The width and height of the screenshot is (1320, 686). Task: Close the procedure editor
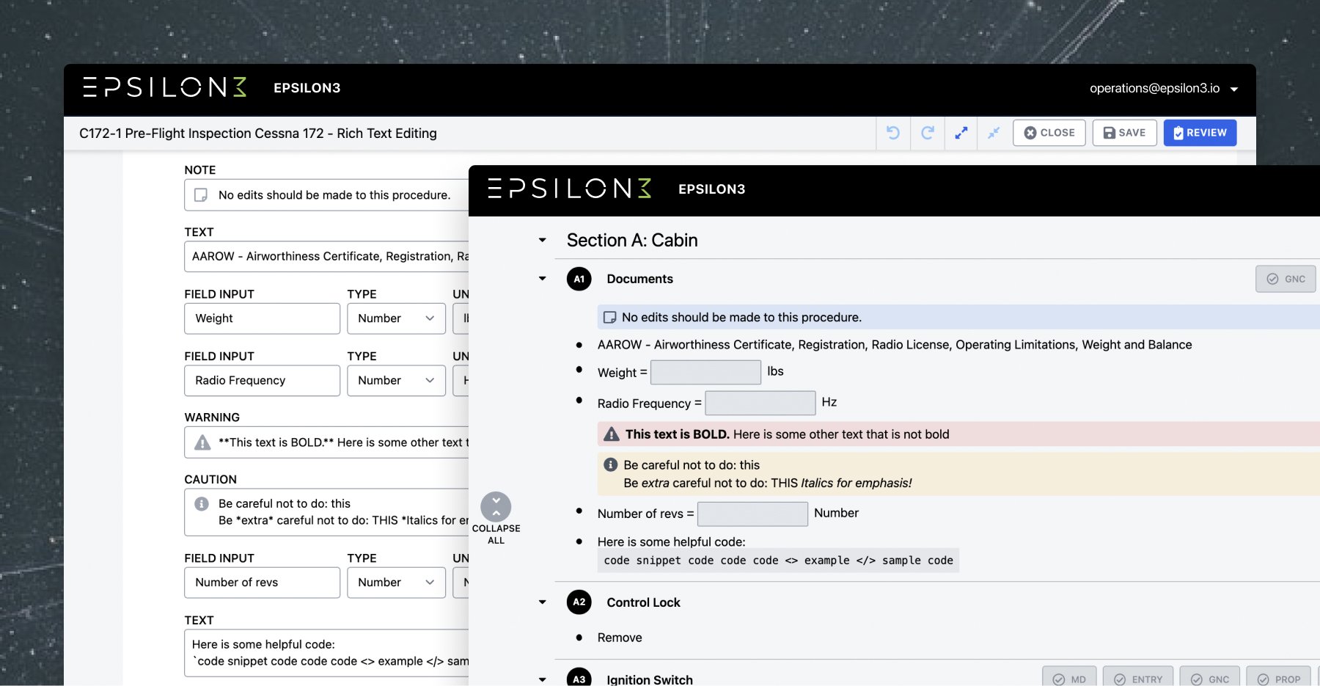(1049, 133)
